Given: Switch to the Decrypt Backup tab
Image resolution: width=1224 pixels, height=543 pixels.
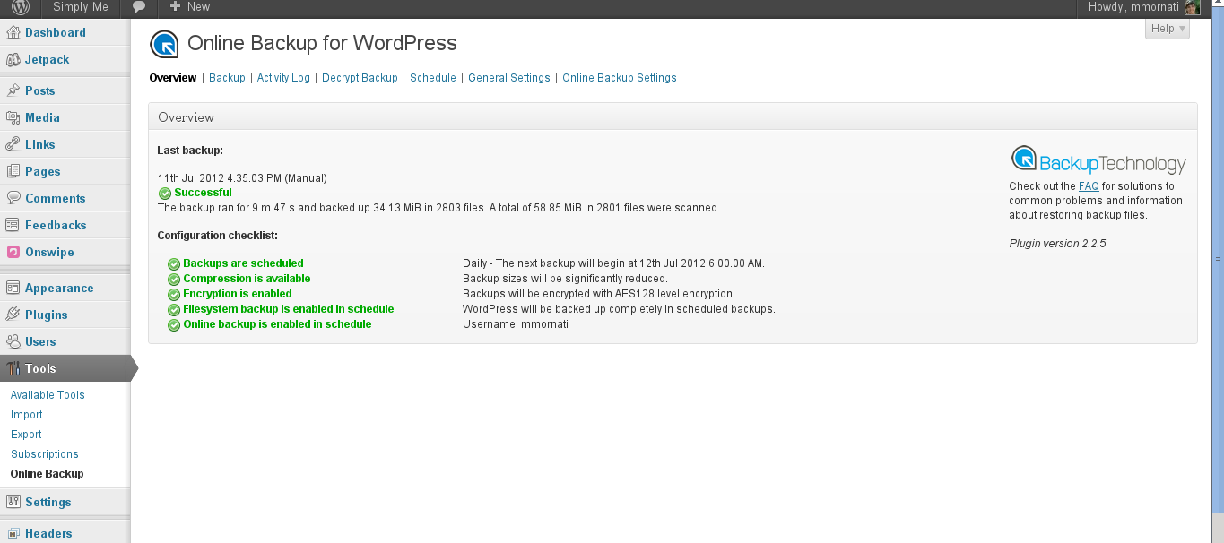Looking at the screenshot, I should point(360,78).
